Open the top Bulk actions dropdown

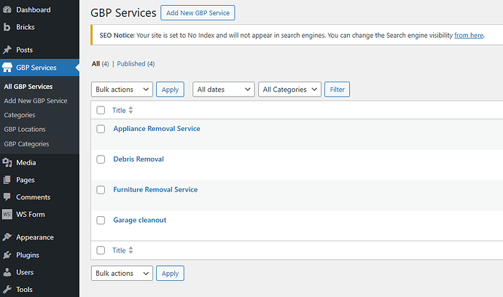click(122, 90)
